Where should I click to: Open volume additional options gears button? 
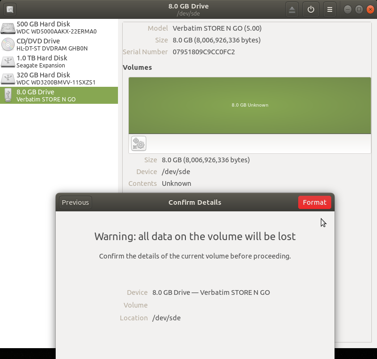pyautogui.click(x=139, y=143)
